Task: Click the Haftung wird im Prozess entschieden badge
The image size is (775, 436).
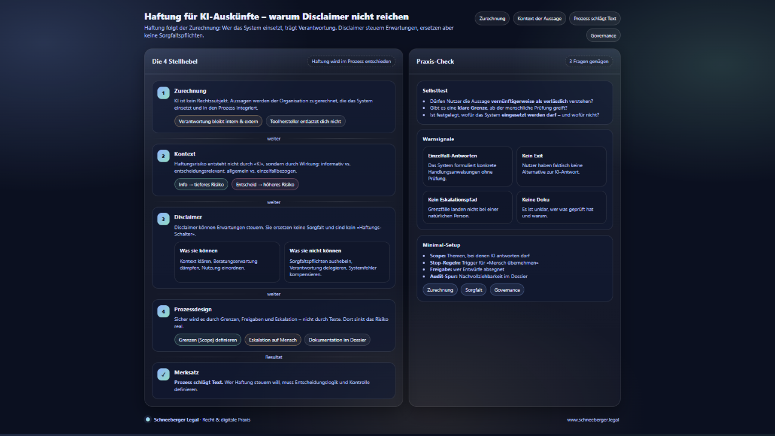Action: pos(351,61)
